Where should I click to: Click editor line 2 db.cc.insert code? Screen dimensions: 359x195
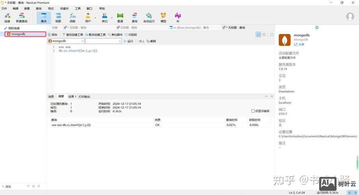pyautogui.click(x=78, y=51)
